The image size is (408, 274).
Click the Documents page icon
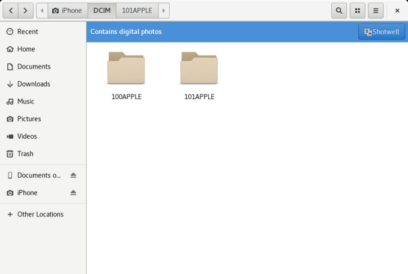pyautogui.click(x=10, y=67)
